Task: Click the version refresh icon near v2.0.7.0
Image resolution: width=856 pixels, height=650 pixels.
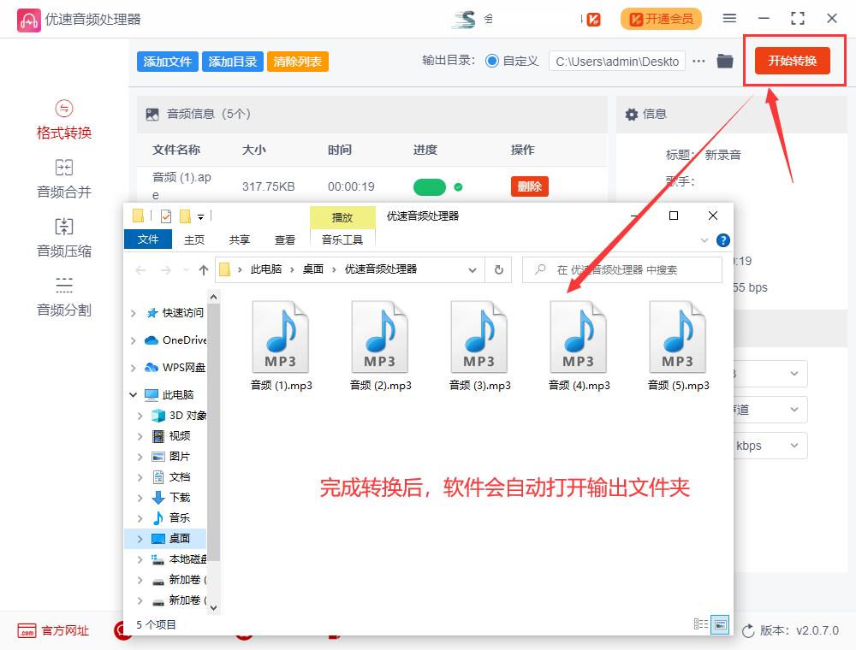Action: 748,630
